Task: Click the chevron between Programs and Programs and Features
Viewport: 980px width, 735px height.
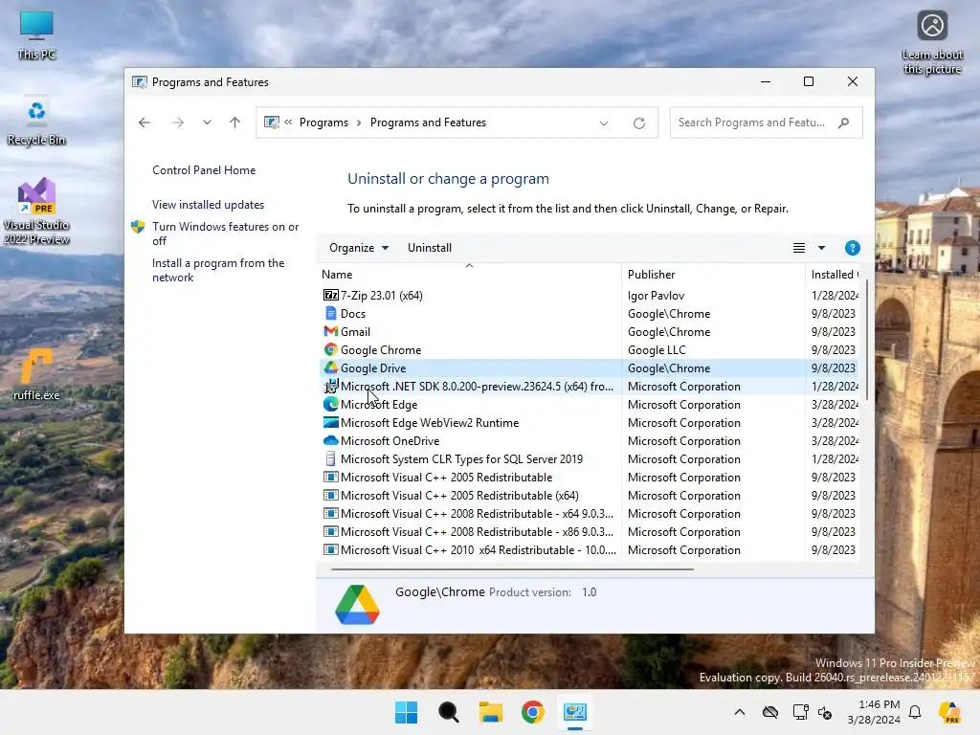Action: pyautogui.click(x=359, y=122)
